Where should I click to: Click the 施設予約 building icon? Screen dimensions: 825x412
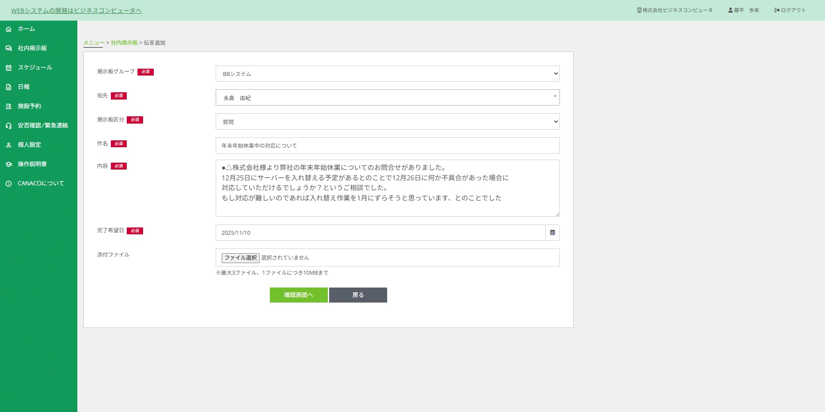pyautogui.click(x=9, y=106)
